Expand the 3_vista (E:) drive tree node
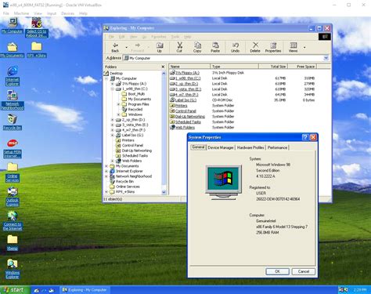Image resolution: width=371 pixels, height=294 pixels. click(113, 125)
